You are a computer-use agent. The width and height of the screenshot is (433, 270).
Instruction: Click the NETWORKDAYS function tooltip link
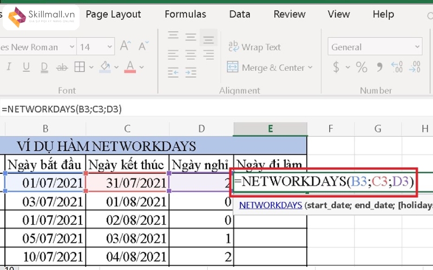[x=271, y=205]
